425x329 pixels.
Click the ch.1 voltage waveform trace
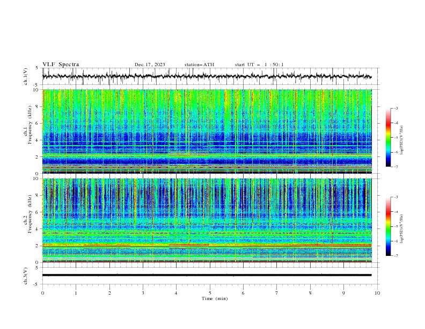pyautogui.click(x=207, y=76)
